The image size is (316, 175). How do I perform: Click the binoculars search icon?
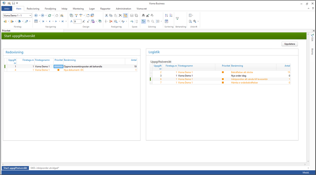[x=144, y=15]
